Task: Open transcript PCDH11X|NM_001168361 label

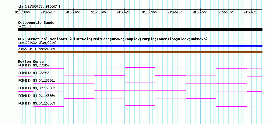Action: 37,81
